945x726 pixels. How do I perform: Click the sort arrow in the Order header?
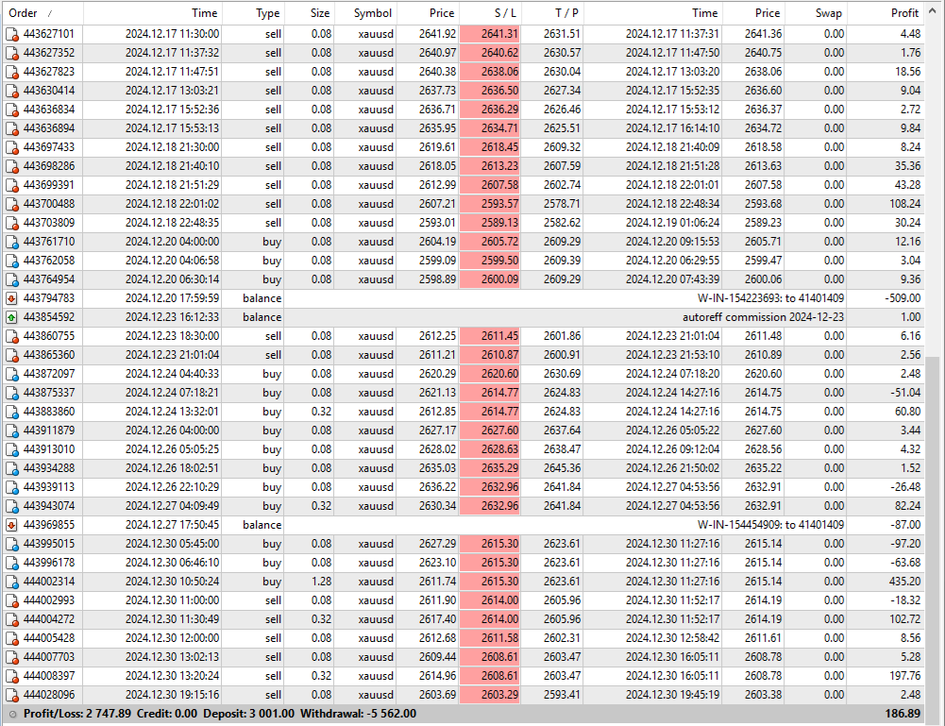tap(50, 13)
